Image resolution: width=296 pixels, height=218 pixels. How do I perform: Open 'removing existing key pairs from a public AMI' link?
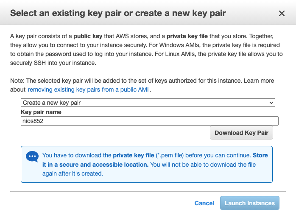tap(89, 90)
